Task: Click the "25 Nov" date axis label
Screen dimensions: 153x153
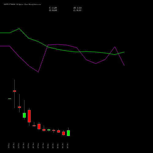Action: (x=28, y=145)
